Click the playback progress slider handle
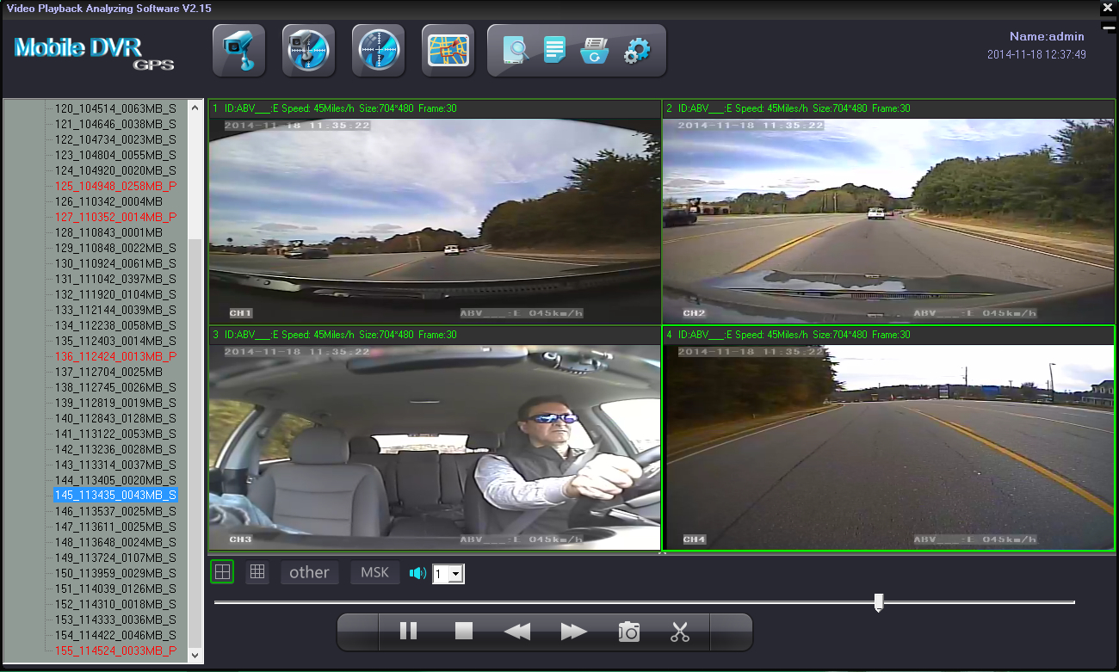 pos(878,601)
